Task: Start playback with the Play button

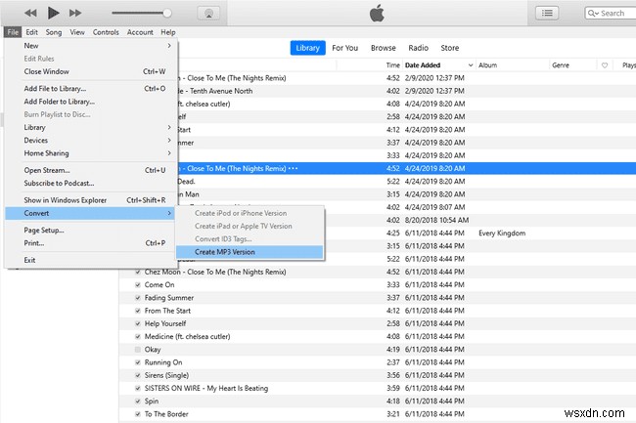Action: pos(53,13)
